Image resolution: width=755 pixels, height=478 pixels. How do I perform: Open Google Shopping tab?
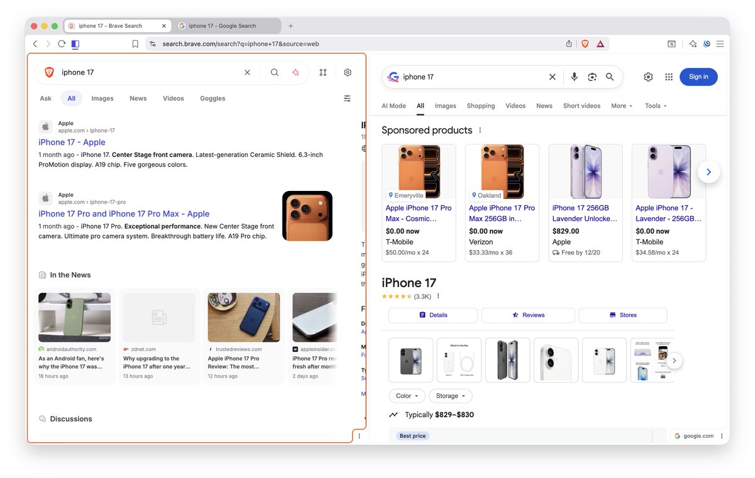pos(481,106)
